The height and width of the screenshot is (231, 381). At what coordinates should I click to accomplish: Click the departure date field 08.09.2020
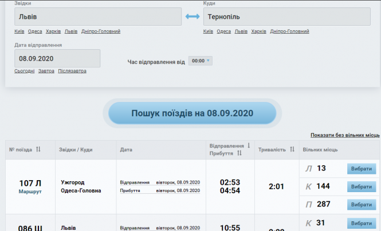point(57,58)
